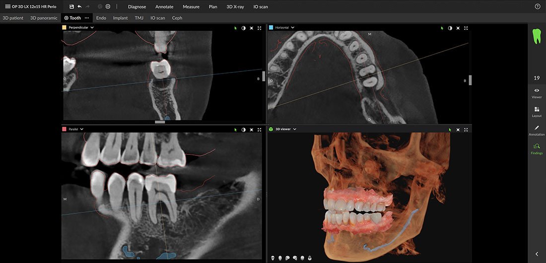Click the save icon in top toolbar
This screenshot has width=546, height=263.
point(71,6)
